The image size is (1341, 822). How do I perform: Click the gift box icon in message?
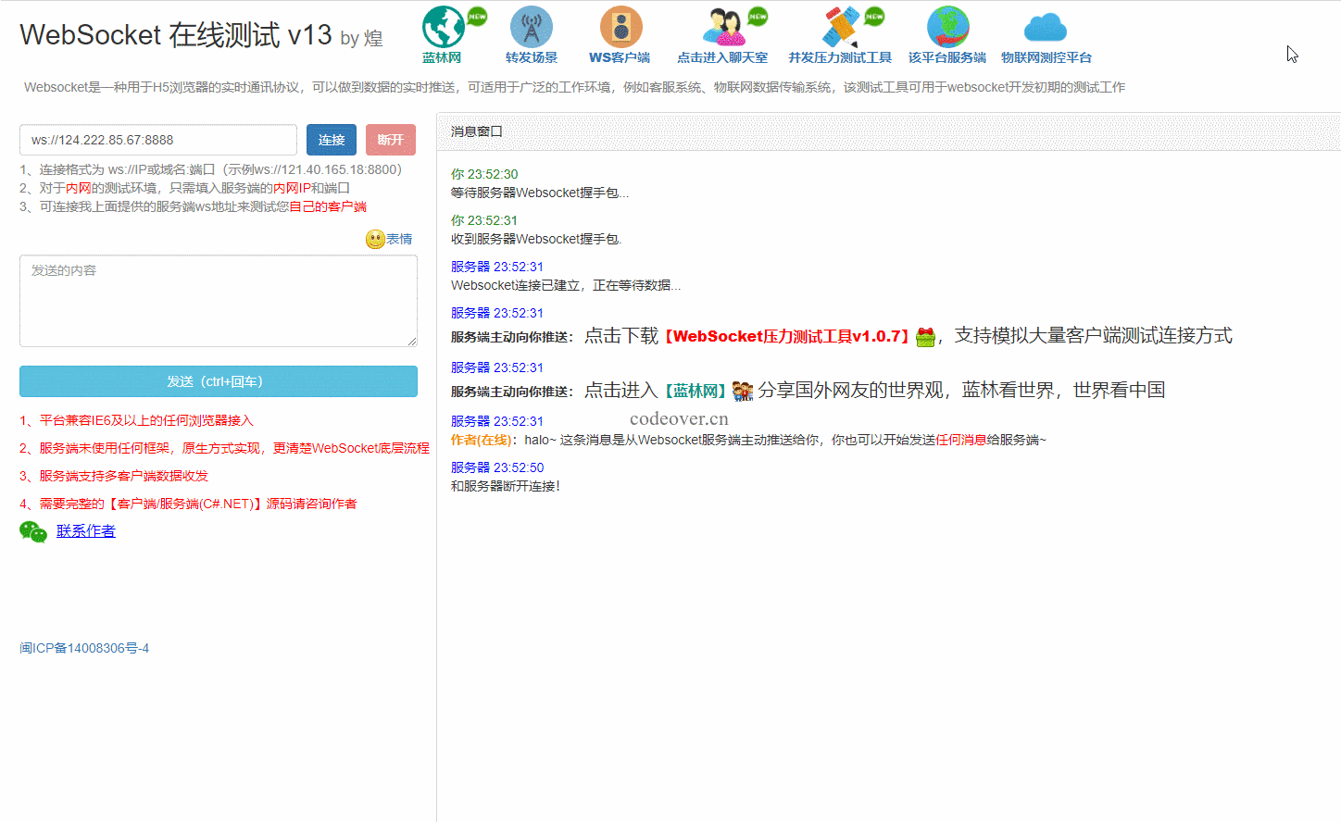tap(925, 337)
